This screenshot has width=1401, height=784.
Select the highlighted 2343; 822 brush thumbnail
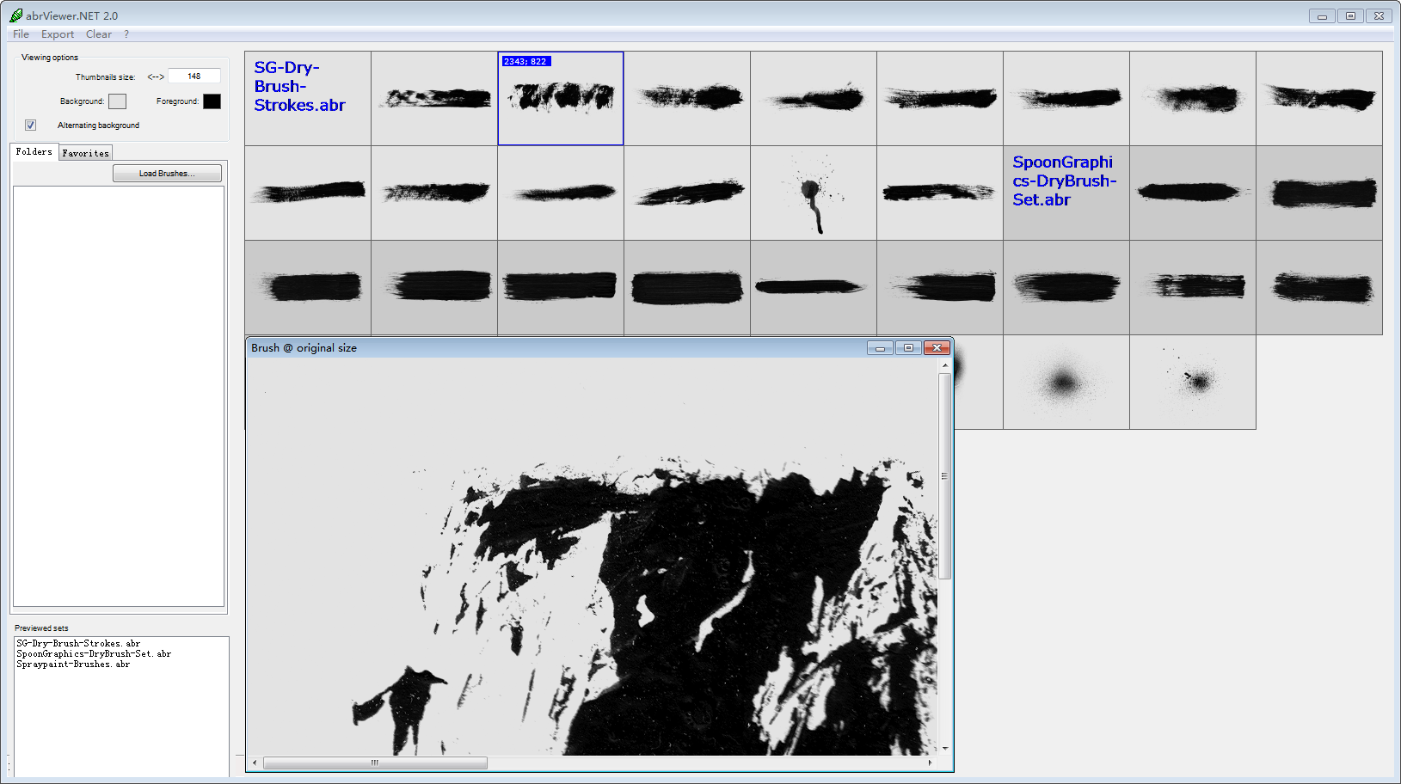(561, 99)
